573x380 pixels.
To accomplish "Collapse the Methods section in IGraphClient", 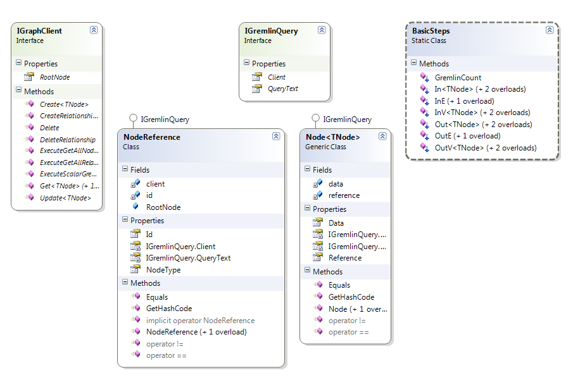I will click(x=18, y=91).
